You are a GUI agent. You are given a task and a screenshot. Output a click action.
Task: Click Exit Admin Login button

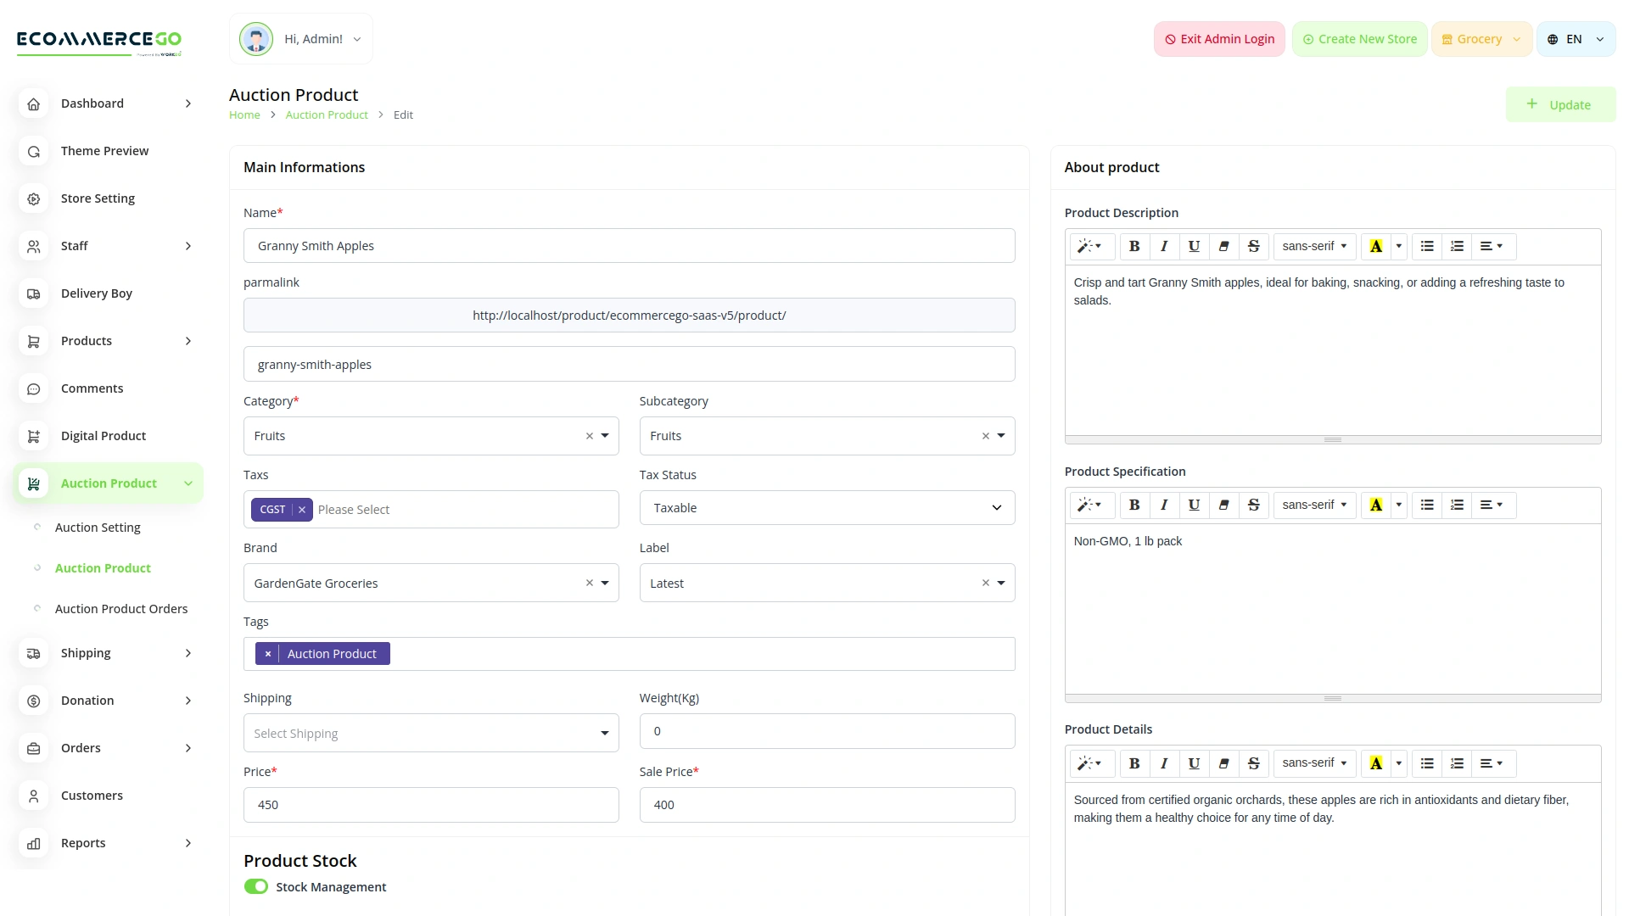click(x=1219, y=39)
